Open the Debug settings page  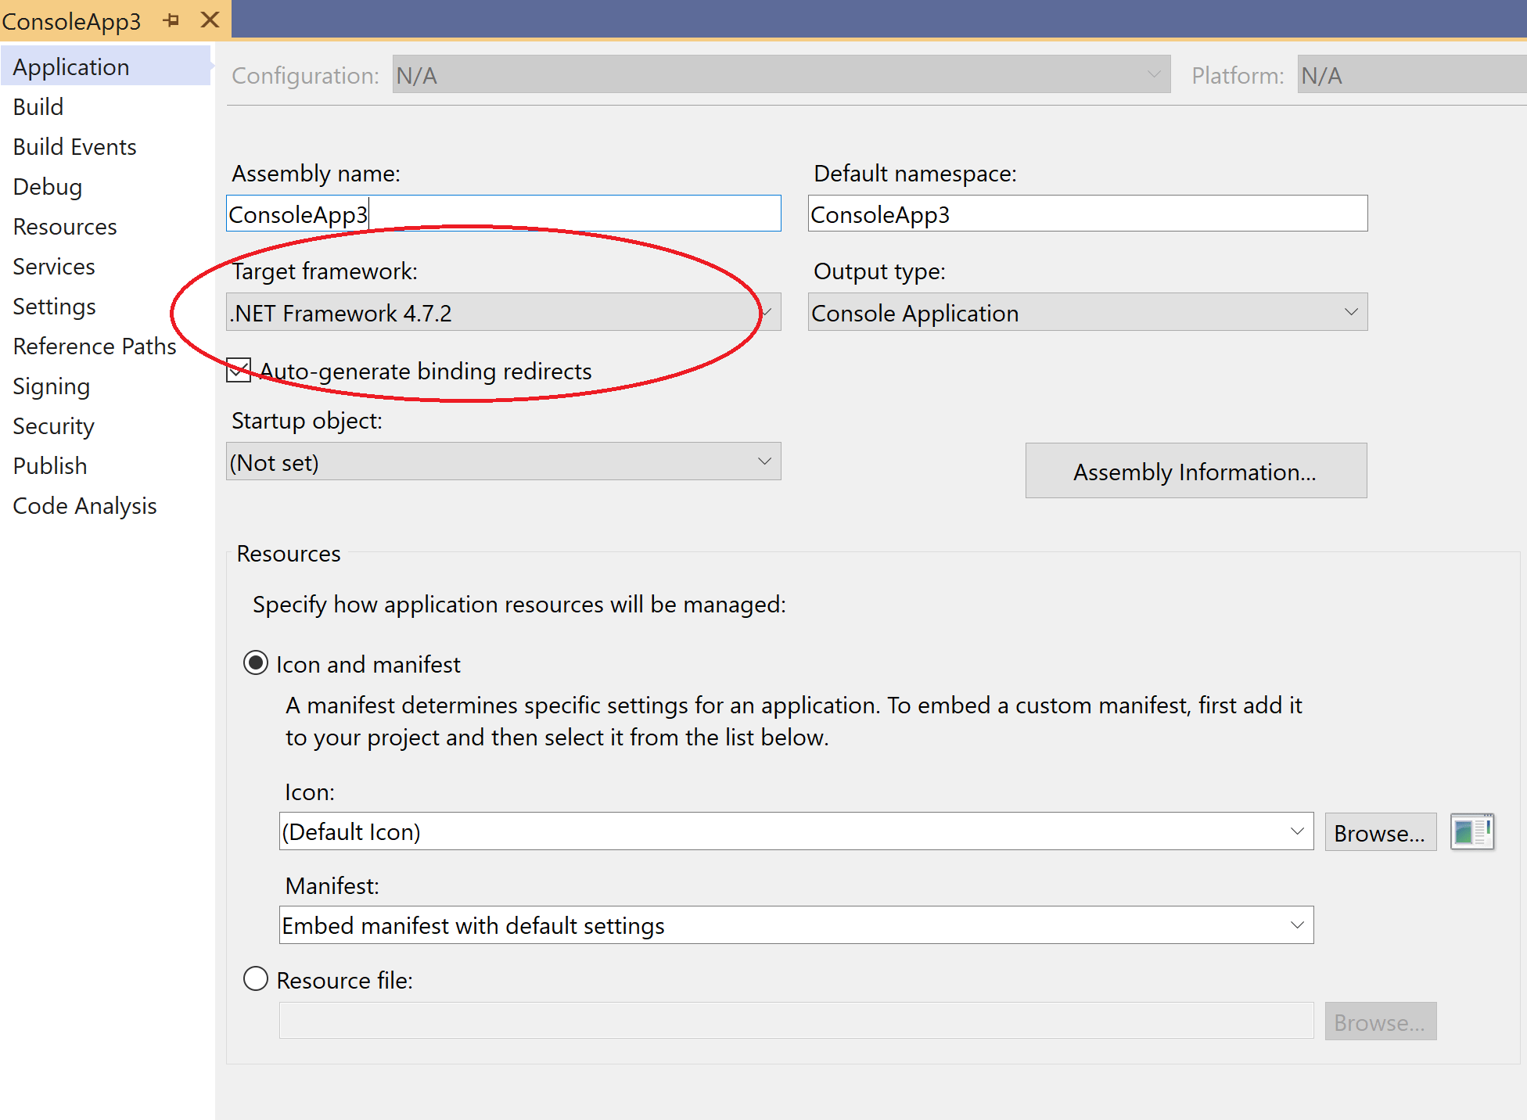click(48, 187)
